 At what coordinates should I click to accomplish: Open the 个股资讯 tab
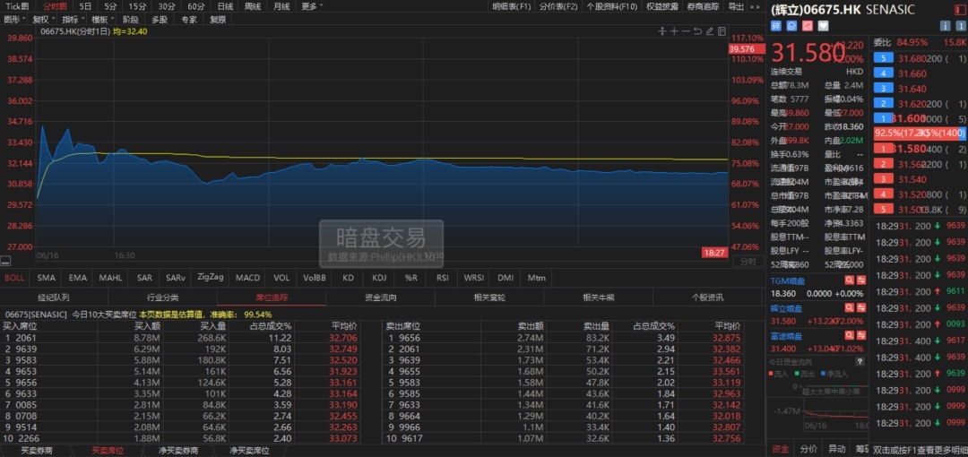tap(707, 297)
